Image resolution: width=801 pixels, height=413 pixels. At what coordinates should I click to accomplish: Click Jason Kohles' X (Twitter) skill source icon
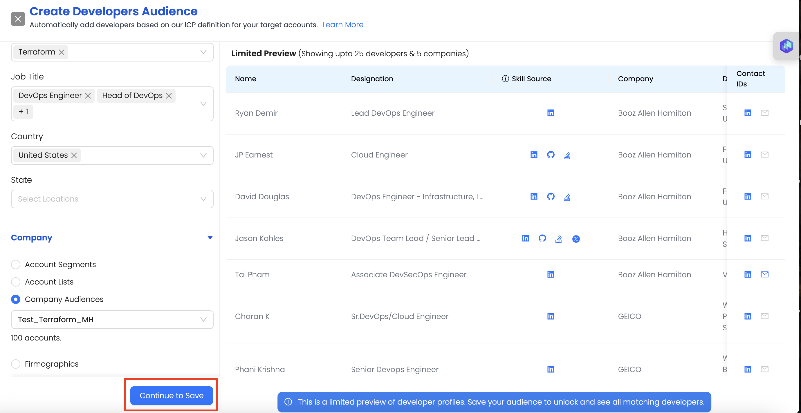tap(576, 239)
